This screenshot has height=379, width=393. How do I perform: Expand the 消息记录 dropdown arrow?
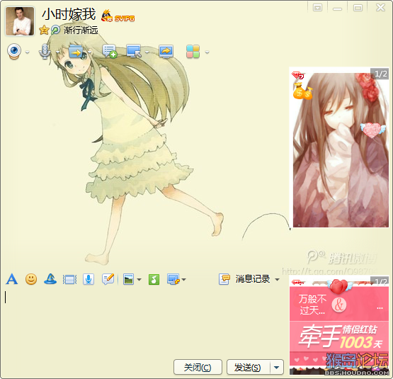tap(277, 279)
